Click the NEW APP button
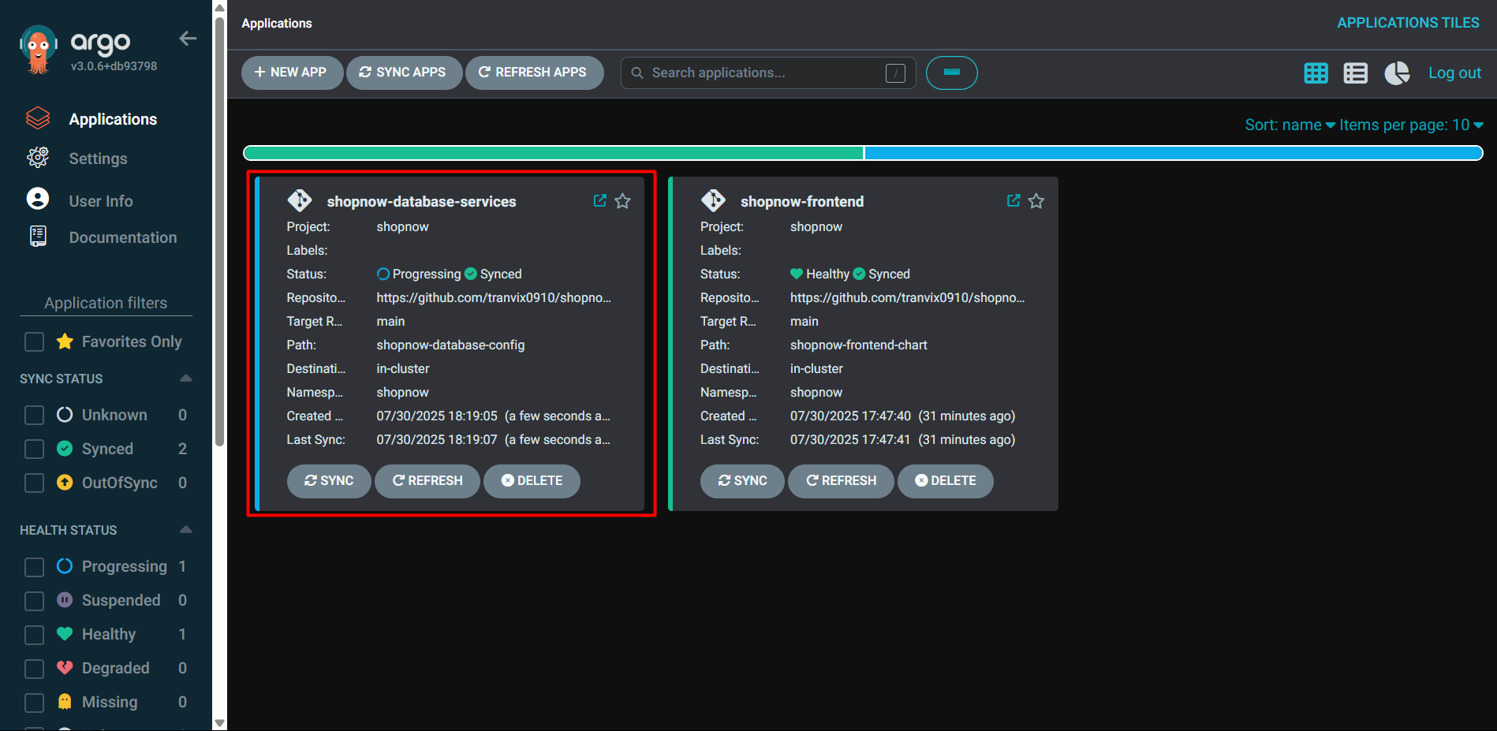Screen dimensions: 1497x731 pyautogui.click(x=291, y=73)
